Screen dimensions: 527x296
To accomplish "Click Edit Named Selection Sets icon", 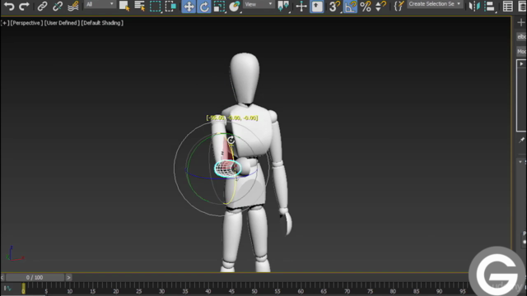I will tap(399, 6).
